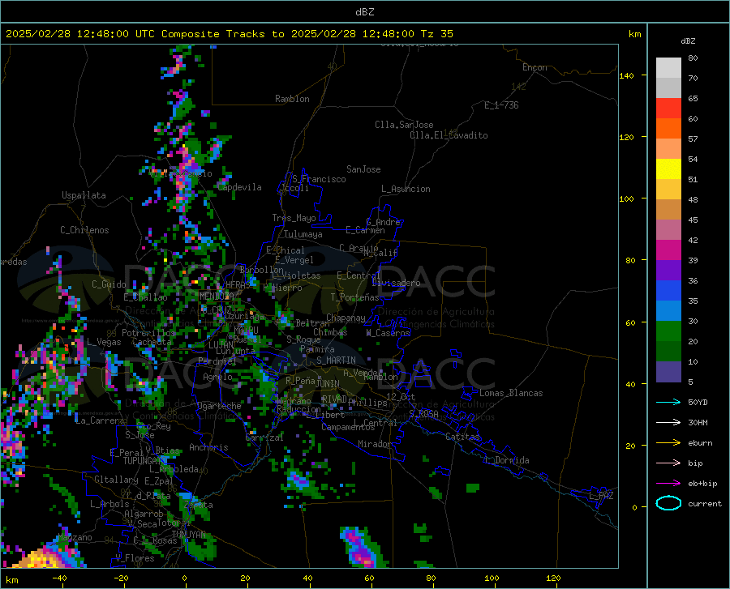Click the 65 dBZ red swatch
The image size is (730, 589).
coord(668,109)
